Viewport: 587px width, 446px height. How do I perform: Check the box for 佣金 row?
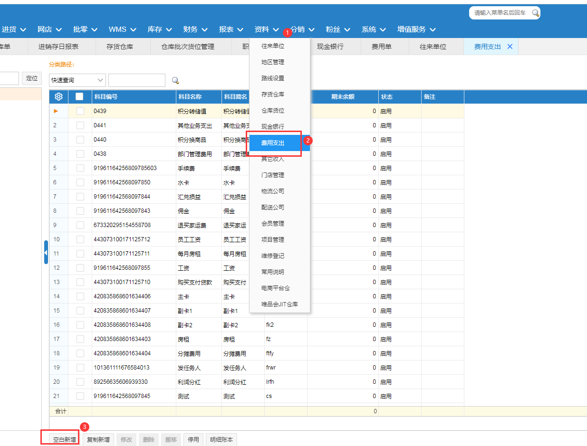click(x=80, y=211)
